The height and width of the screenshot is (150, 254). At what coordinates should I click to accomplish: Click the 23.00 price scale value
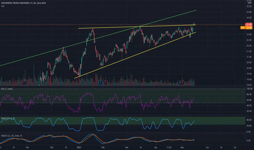pos(249,34)
